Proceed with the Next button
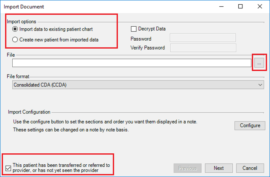Image resolution: width=270 pixels, height=177 pixels. tap(219, 168)
